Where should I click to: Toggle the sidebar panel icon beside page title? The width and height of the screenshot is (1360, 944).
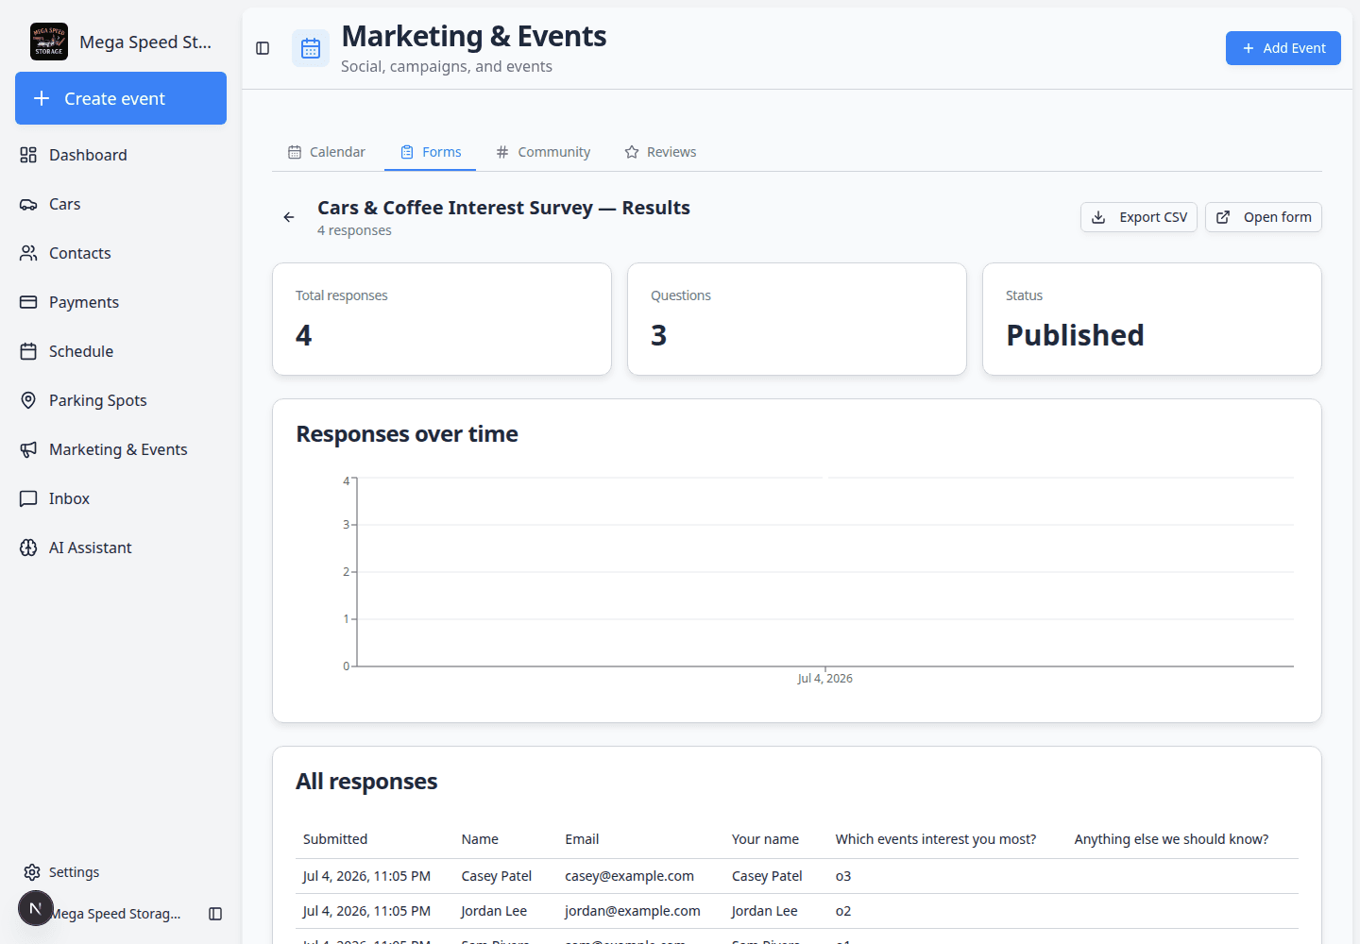point(263,48)
